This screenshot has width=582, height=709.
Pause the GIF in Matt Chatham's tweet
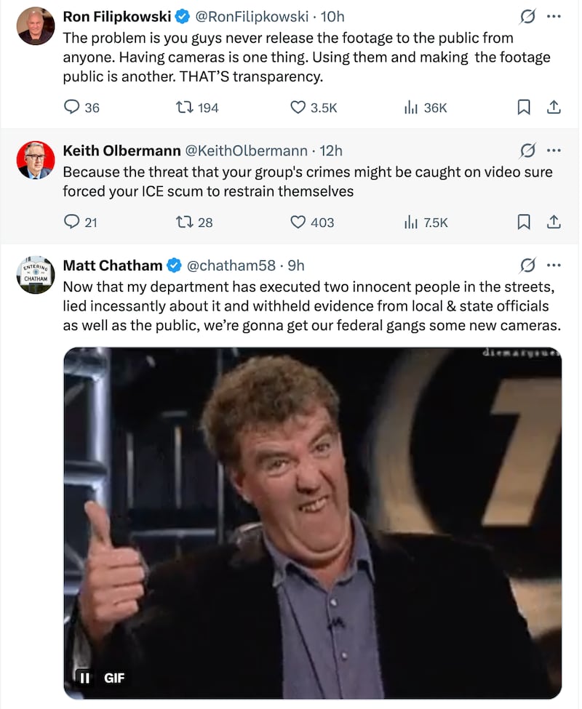pyautogui.click(x=84, y=678)
